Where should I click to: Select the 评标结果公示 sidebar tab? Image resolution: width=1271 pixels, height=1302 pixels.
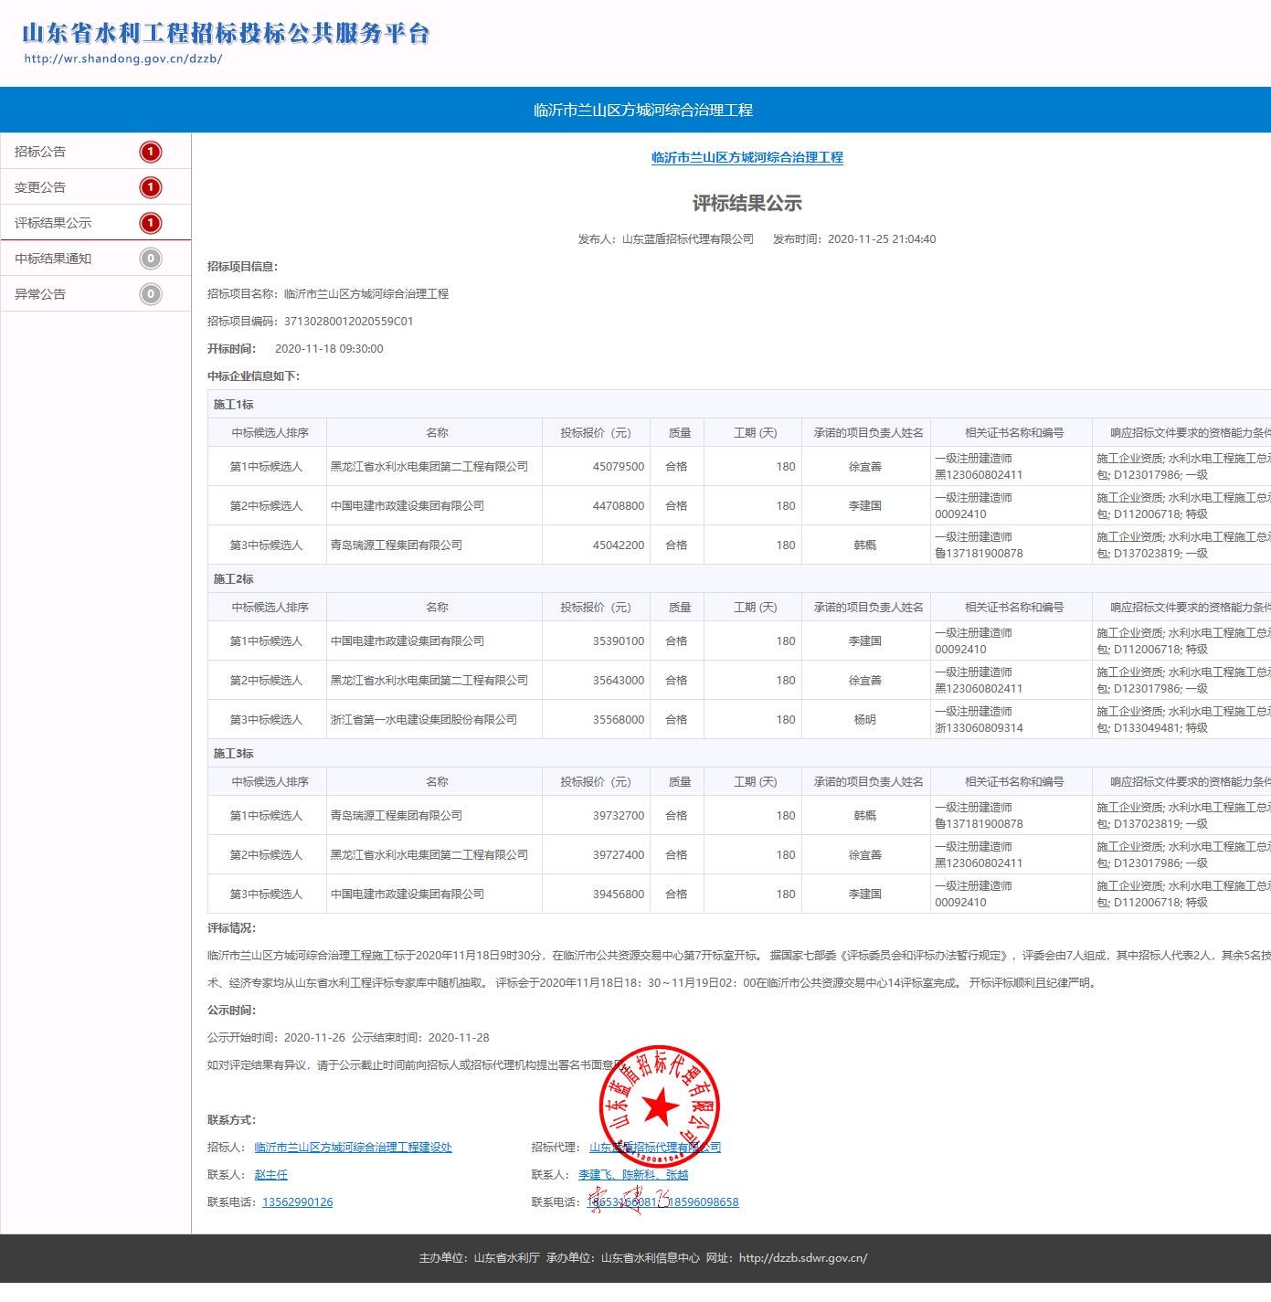[95, 223]
